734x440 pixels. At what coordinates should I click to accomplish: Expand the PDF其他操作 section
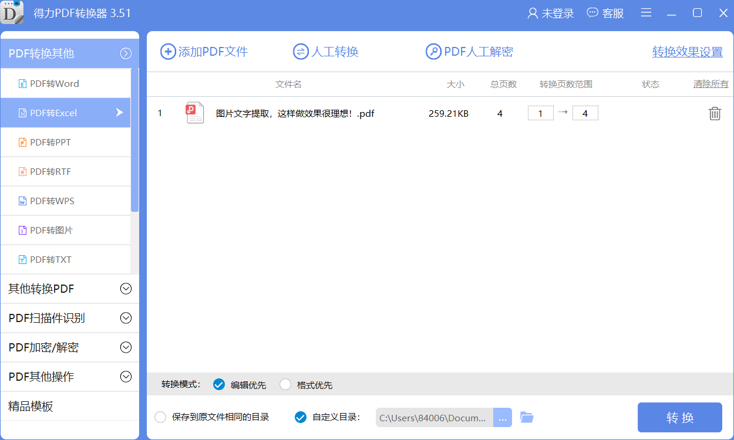(126, 377)
